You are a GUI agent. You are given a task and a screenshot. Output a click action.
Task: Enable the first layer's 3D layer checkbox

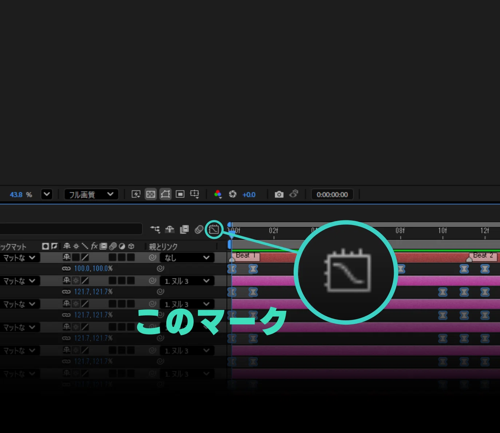pos(131,257)
